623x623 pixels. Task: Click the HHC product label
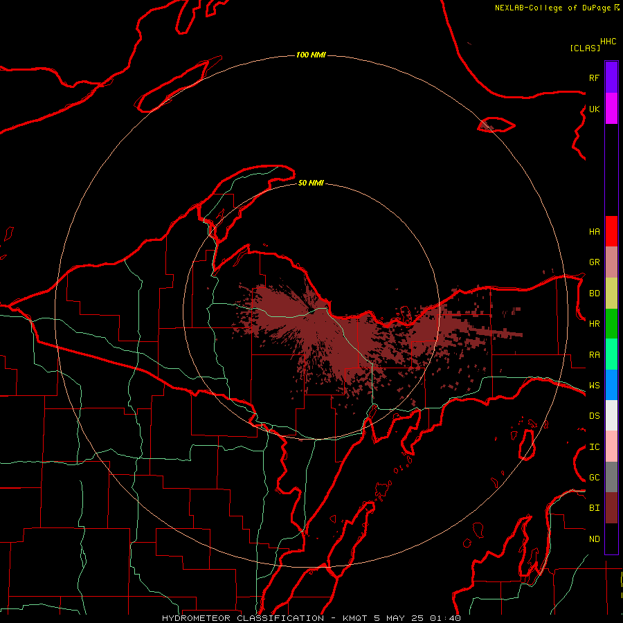(608, 42)
